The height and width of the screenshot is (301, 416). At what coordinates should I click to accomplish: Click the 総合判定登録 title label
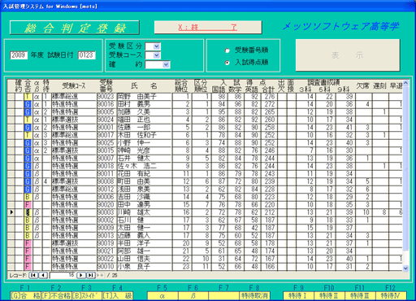75,28
